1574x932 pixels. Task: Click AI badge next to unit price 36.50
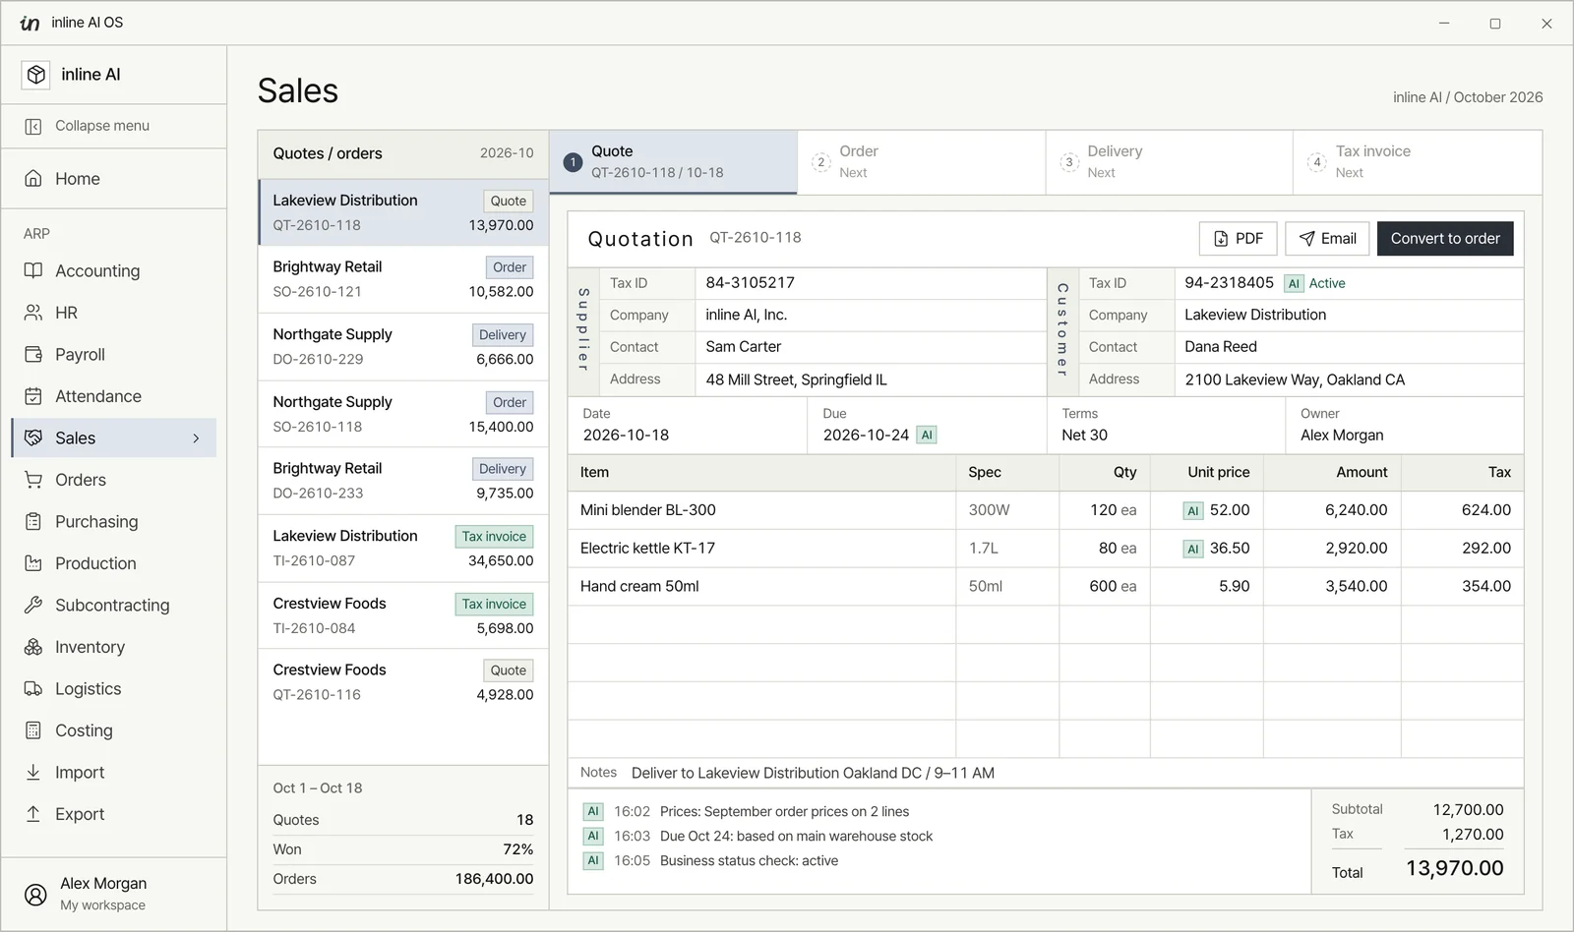(x=1193, y=549)
